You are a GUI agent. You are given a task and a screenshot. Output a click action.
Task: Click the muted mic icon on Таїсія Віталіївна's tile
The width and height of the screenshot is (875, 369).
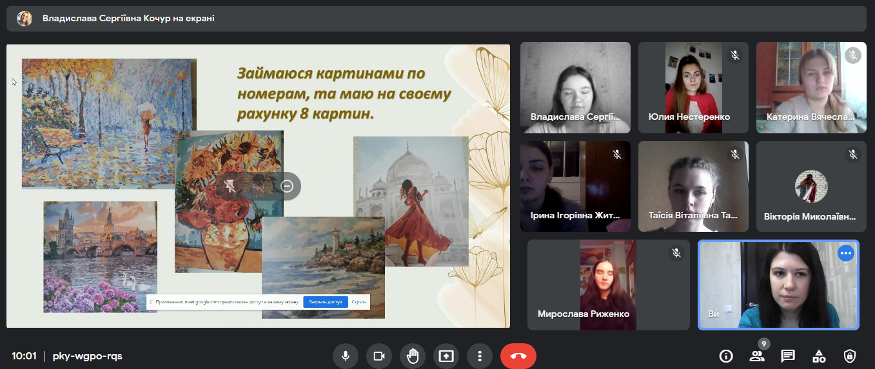pyautogui.click(x=735, y=155)
